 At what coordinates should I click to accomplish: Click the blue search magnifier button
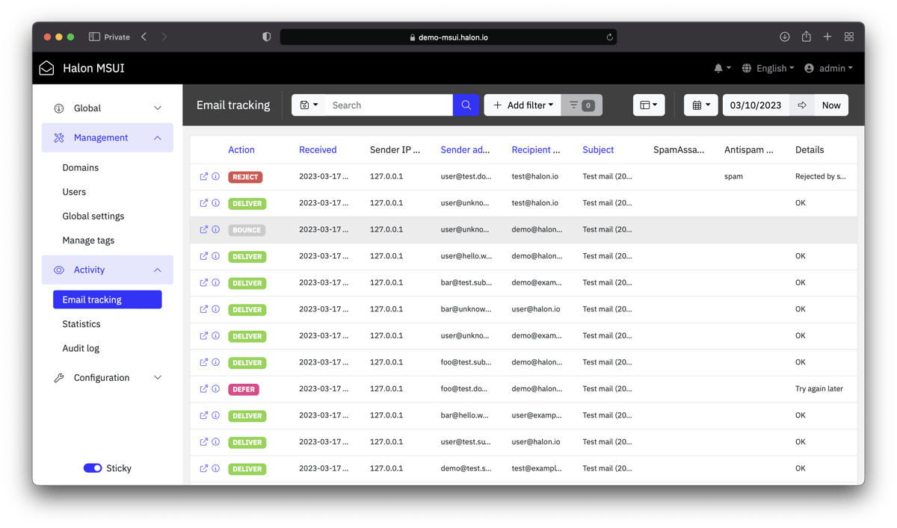[466, 105]
